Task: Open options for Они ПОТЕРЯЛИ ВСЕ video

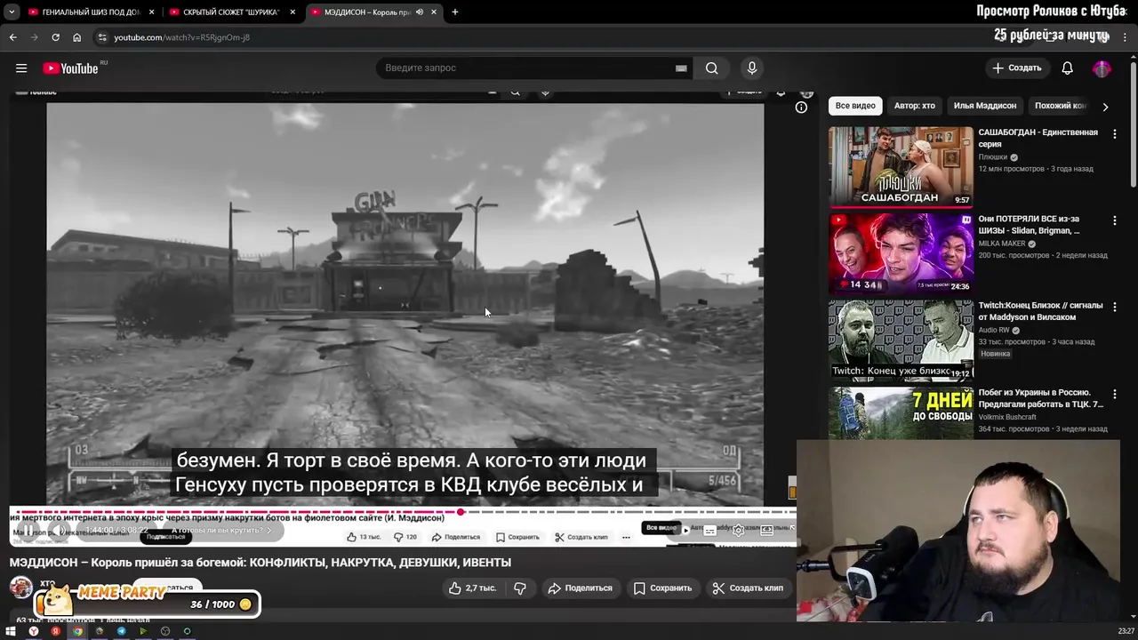Action: pos(1114,220)
